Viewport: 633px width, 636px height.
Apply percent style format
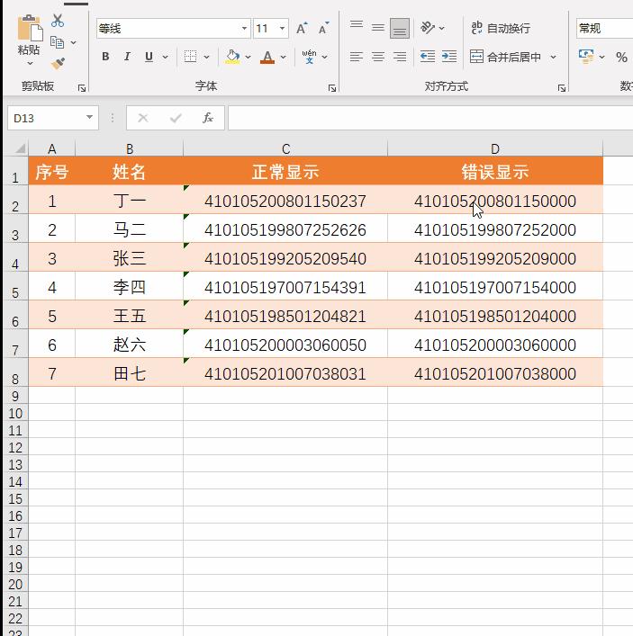pyautogui.click(x=621, y=57)
